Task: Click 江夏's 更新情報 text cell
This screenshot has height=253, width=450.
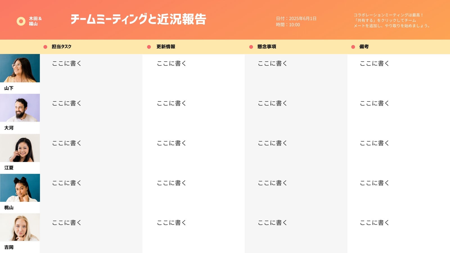Action: [x=172, y=143]
